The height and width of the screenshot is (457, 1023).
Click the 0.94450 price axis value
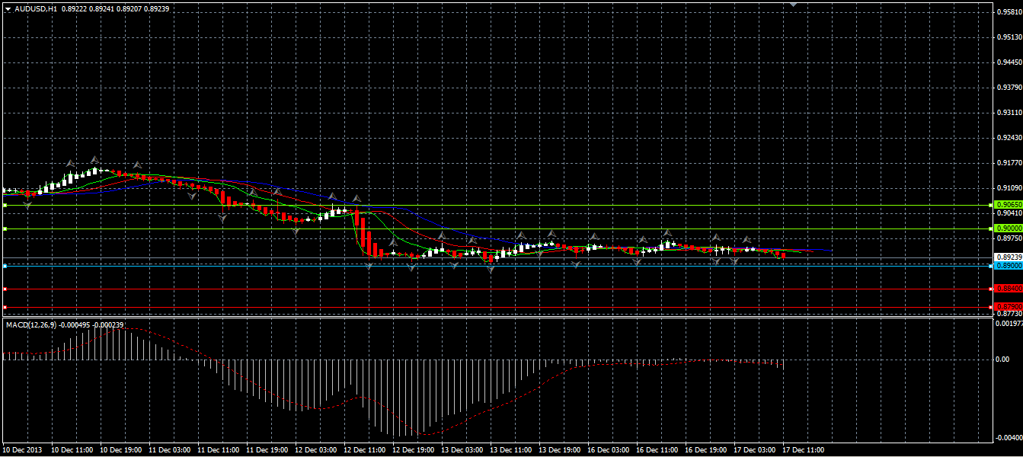[1010, 62]
